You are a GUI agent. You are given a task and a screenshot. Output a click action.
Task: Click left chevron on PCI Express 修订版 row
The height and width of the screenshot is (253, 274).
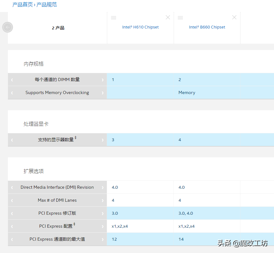12,213
